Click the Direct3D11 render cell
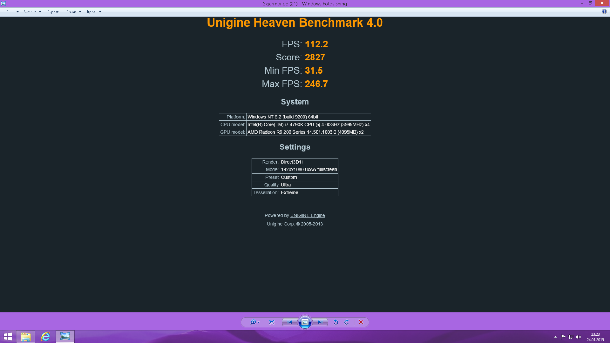 pos(309,162)
